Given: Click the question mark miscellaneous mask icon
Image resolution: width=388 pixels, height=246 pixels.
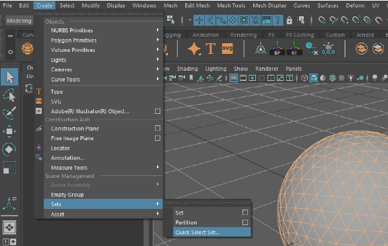Looking at the screenshot, I should click(278, 20).
